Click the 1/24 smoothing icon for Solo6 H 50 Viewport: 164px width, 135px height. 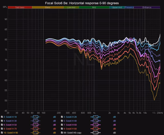click(36, 125)
